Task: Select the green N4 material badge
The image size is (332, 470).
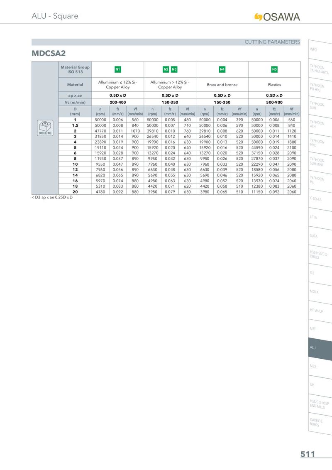Action: pyautogui.click(x=222, y=69)
